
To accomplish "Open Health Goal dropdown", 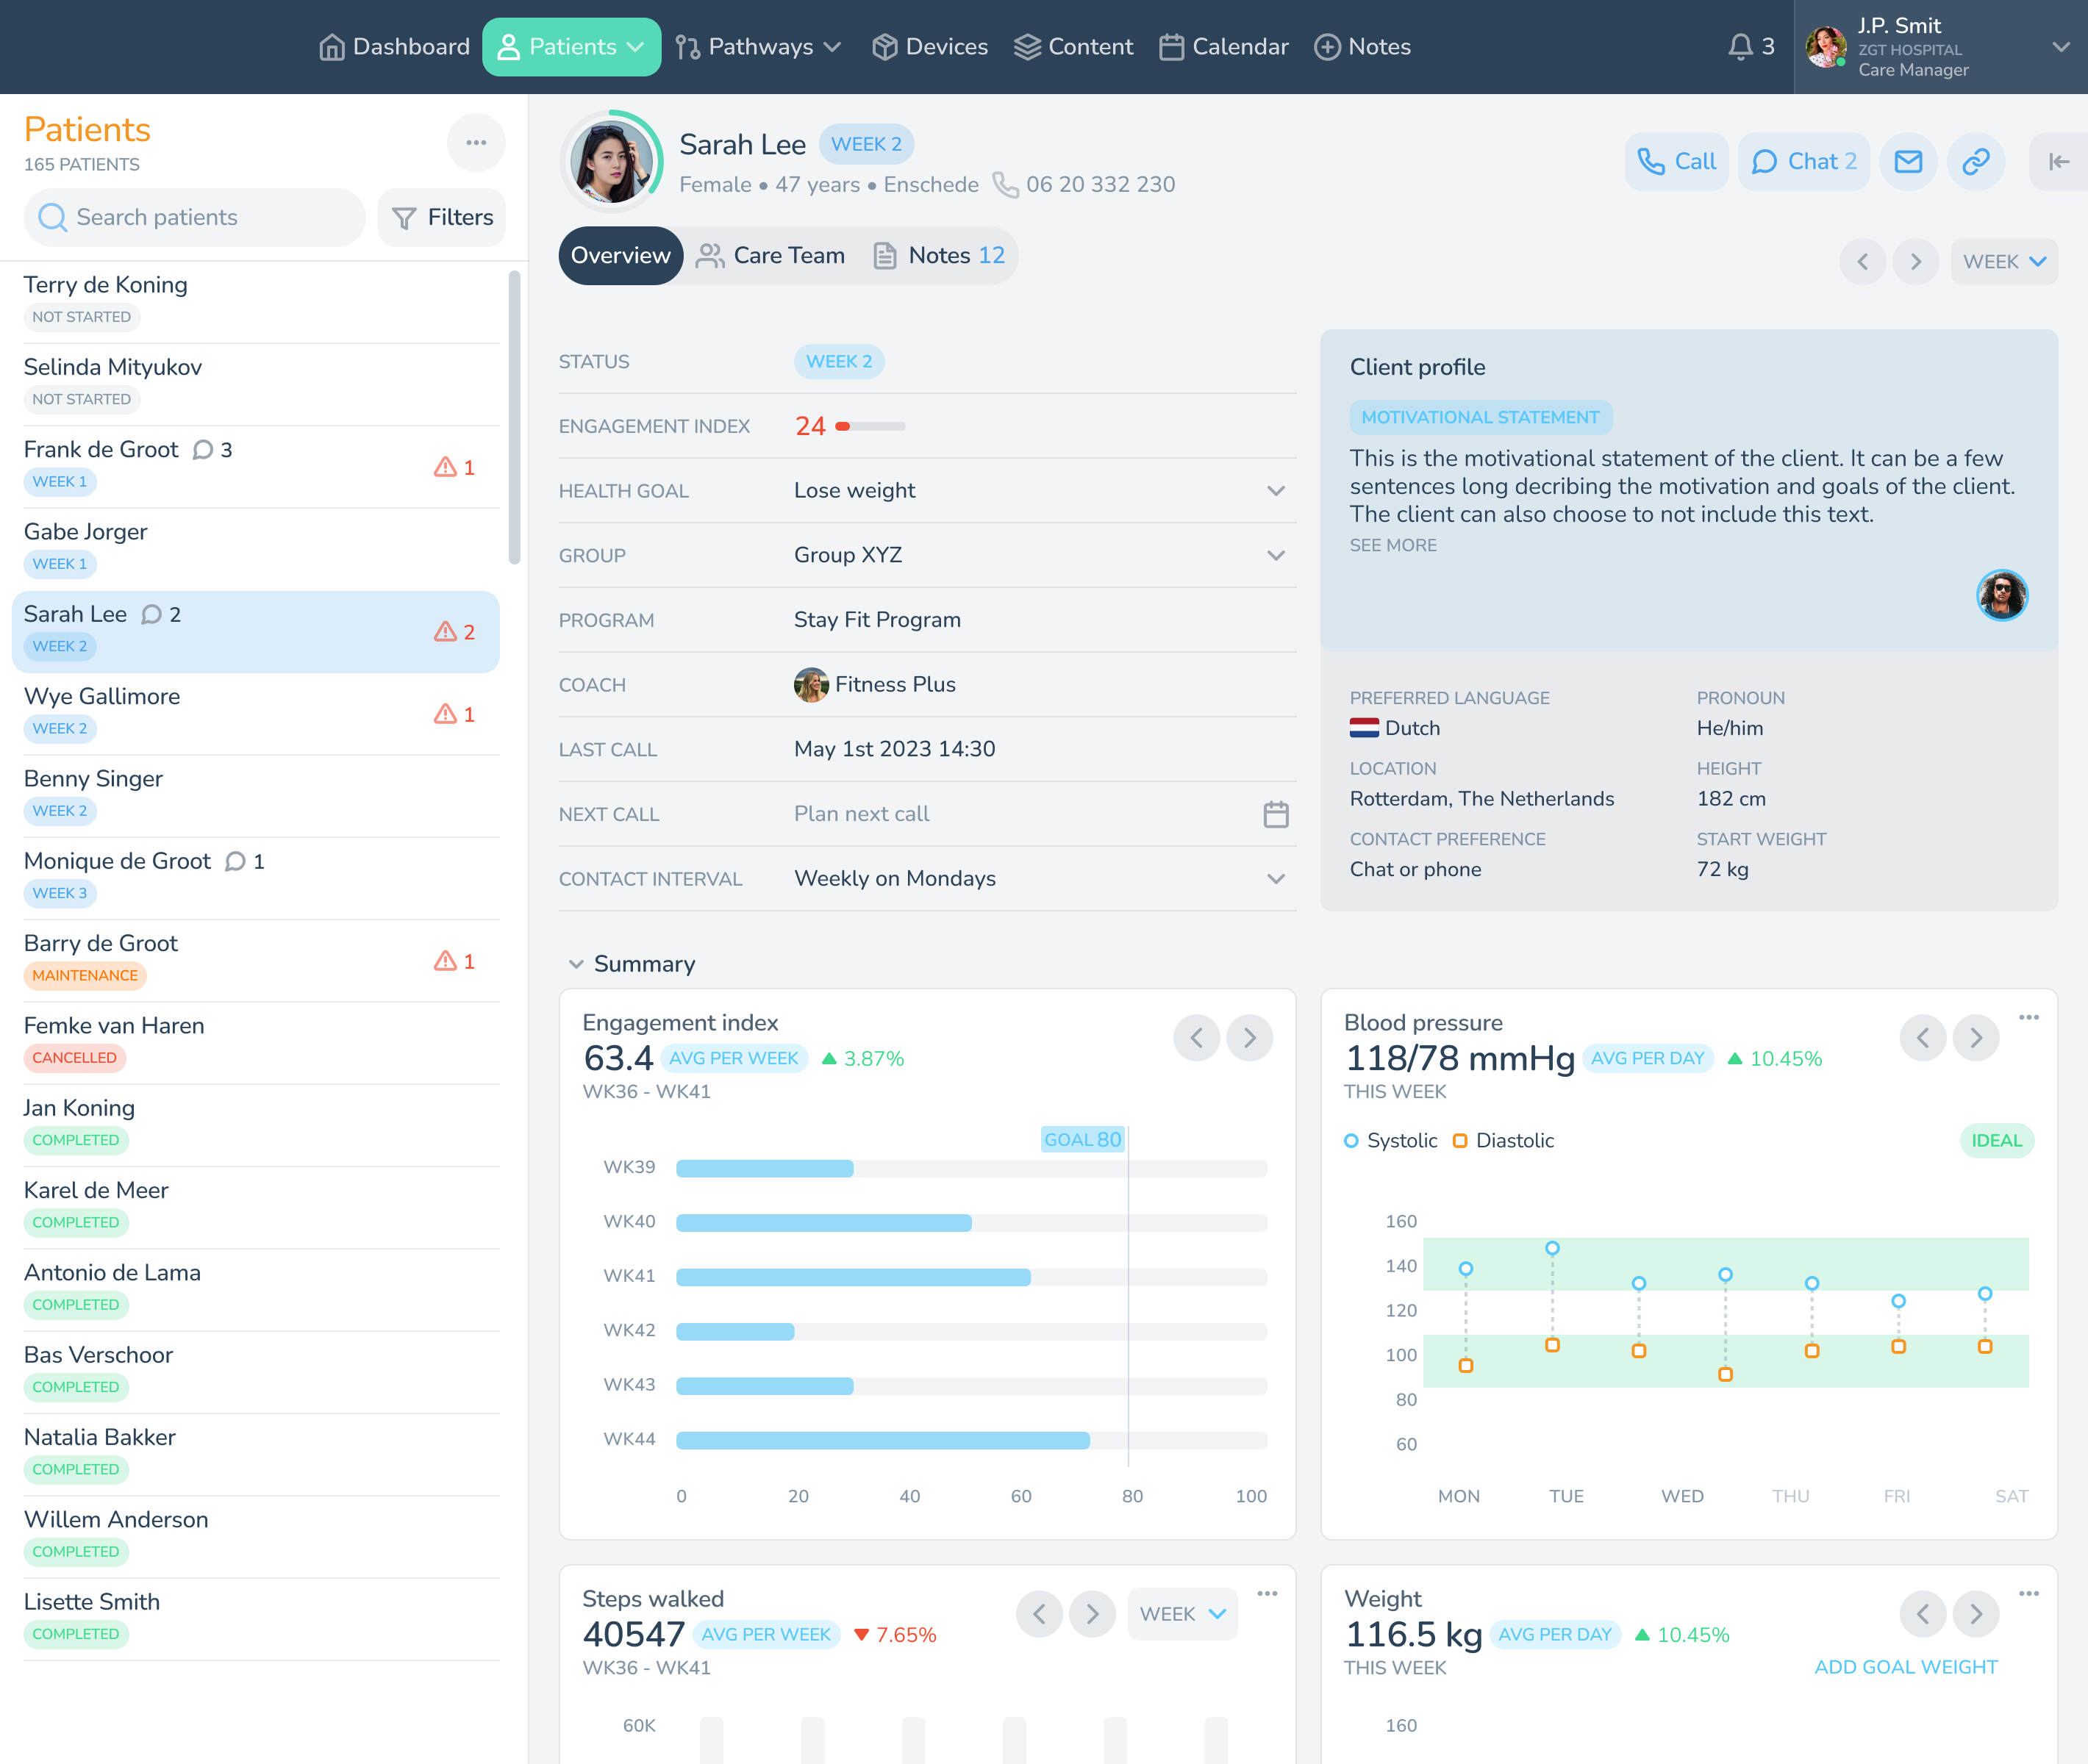I will [1276, 491].
